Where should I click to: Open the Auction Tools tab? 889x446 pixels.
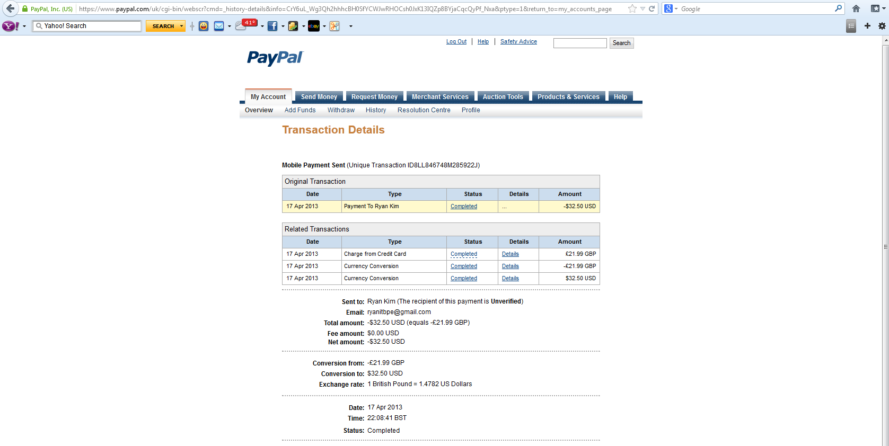pos(503,96)
